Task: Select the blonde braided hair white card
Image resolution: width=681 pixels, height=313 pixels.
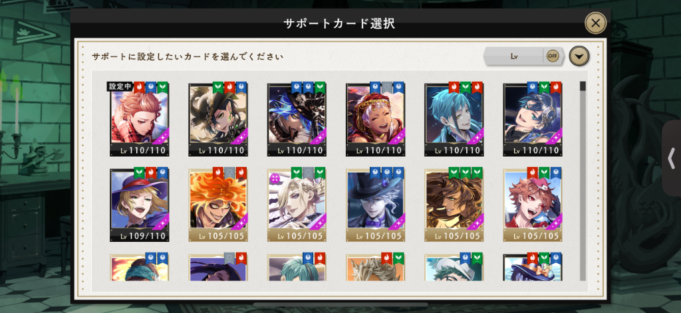Action: click(297, 205)
